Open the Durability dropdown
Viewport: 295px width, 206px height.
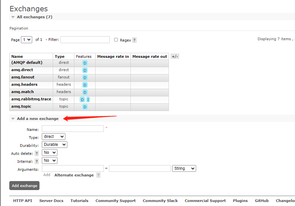tap(54, 145)
